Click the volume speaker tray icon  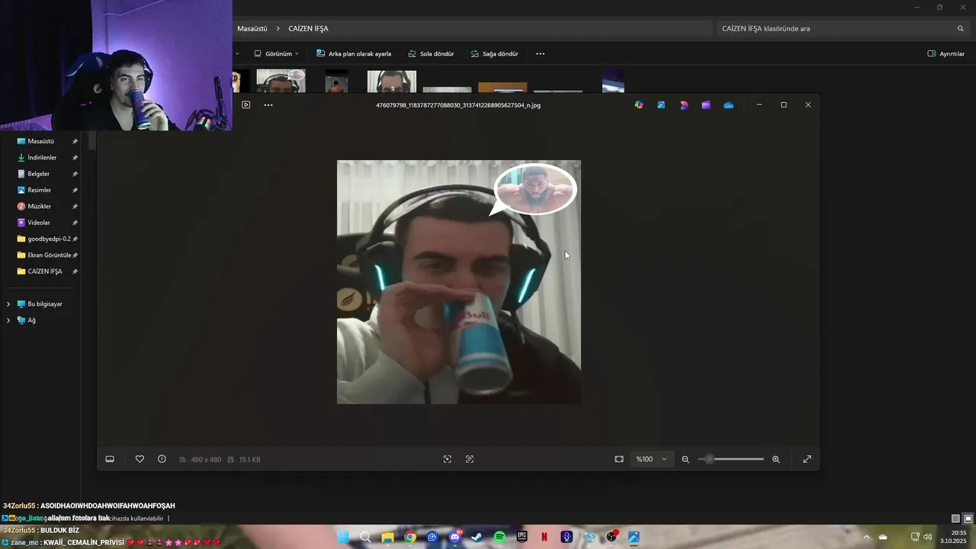point(928,537)
